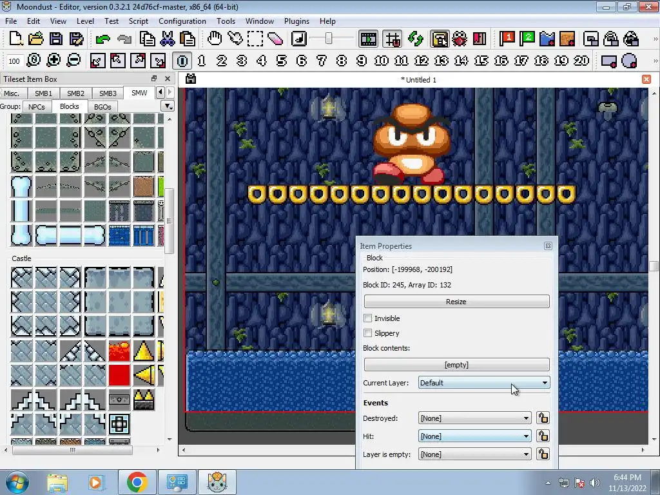Save the current level with the floppy icon
660x495 pixels.
click(x=57, y=39)
